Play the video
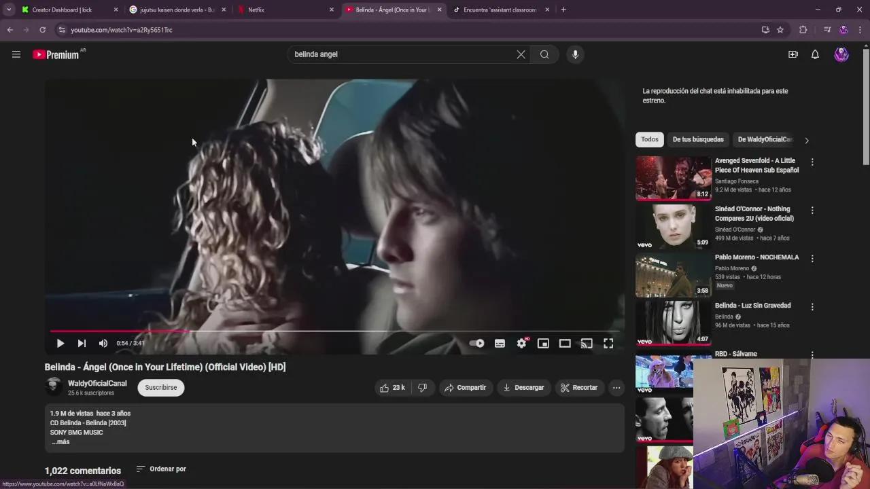 coord(60,344)
